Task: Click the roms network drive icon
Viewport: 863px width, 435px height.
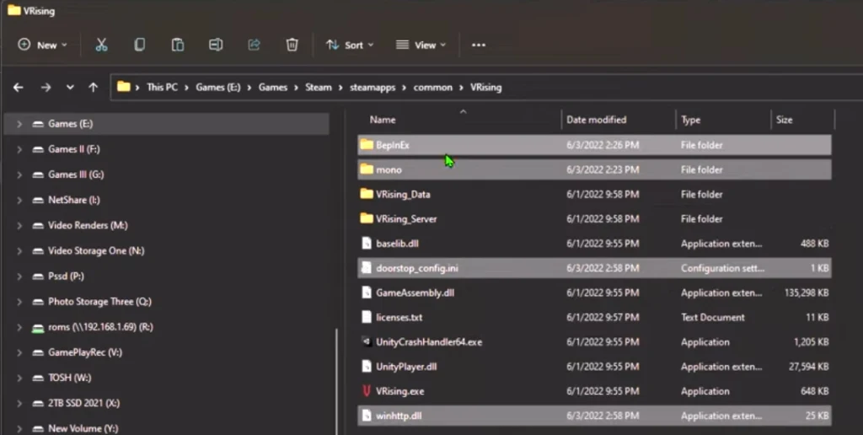Action: click(38, 328)
